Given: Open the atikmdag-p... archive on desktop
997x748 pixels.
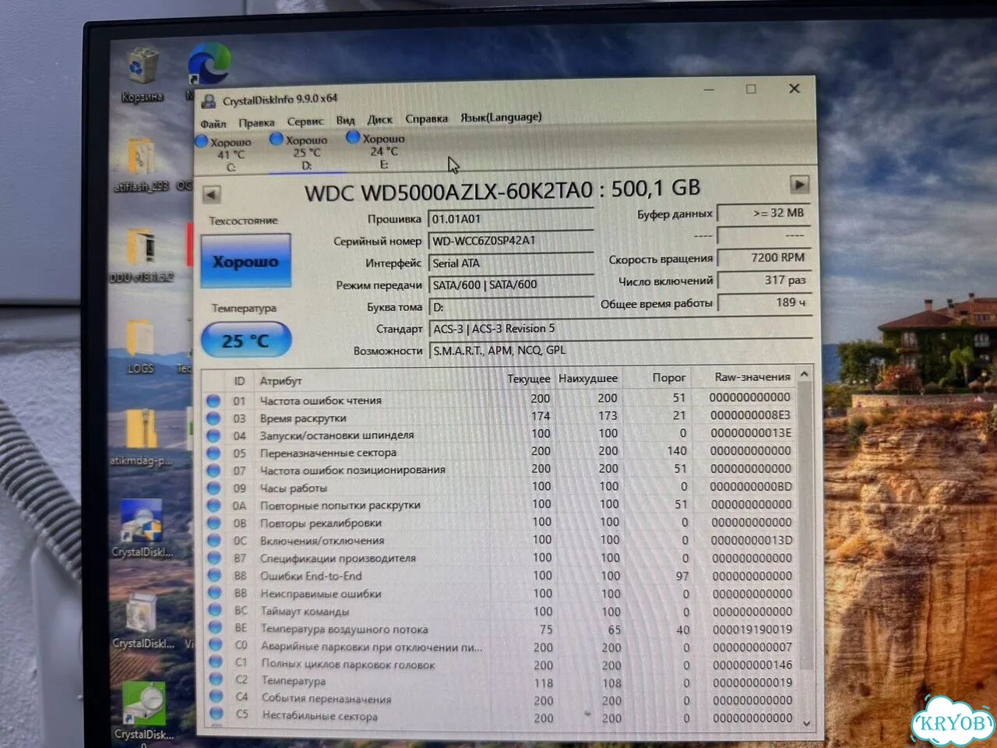Looking at the screenshot, I should click(141, 438).
